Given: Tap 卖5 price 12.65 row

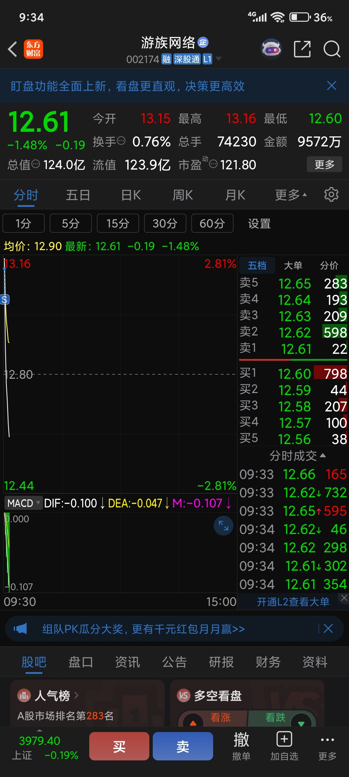Looking at the screenshot, I should (x=293, y=284).
